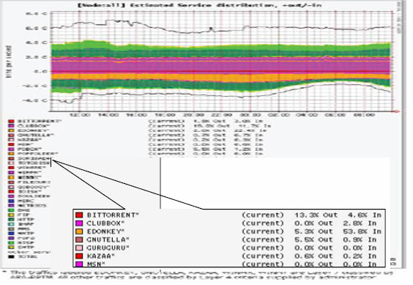Click the CLUBBOX magenta swatch in the magnified legend
The image size is (413, 285).
(x=79, y=223)
